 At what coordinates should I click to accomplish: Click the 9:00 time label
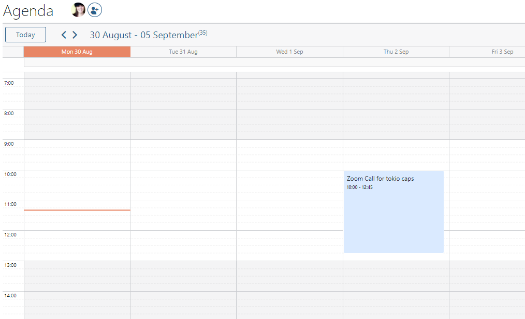coord(9,143)
